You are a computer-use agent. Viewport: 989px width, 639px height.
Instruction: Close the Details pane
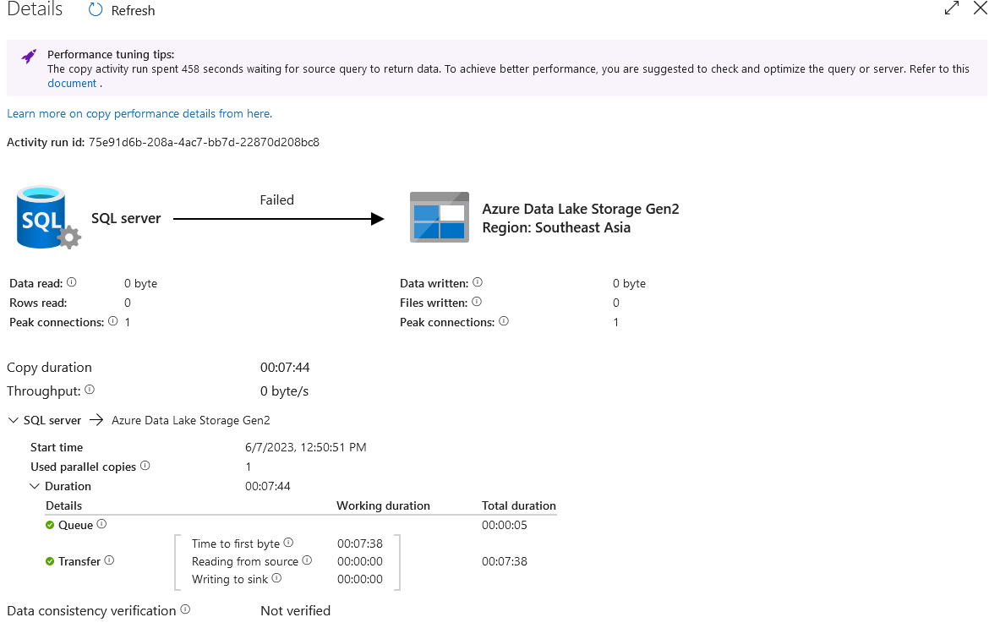[981, 8]
